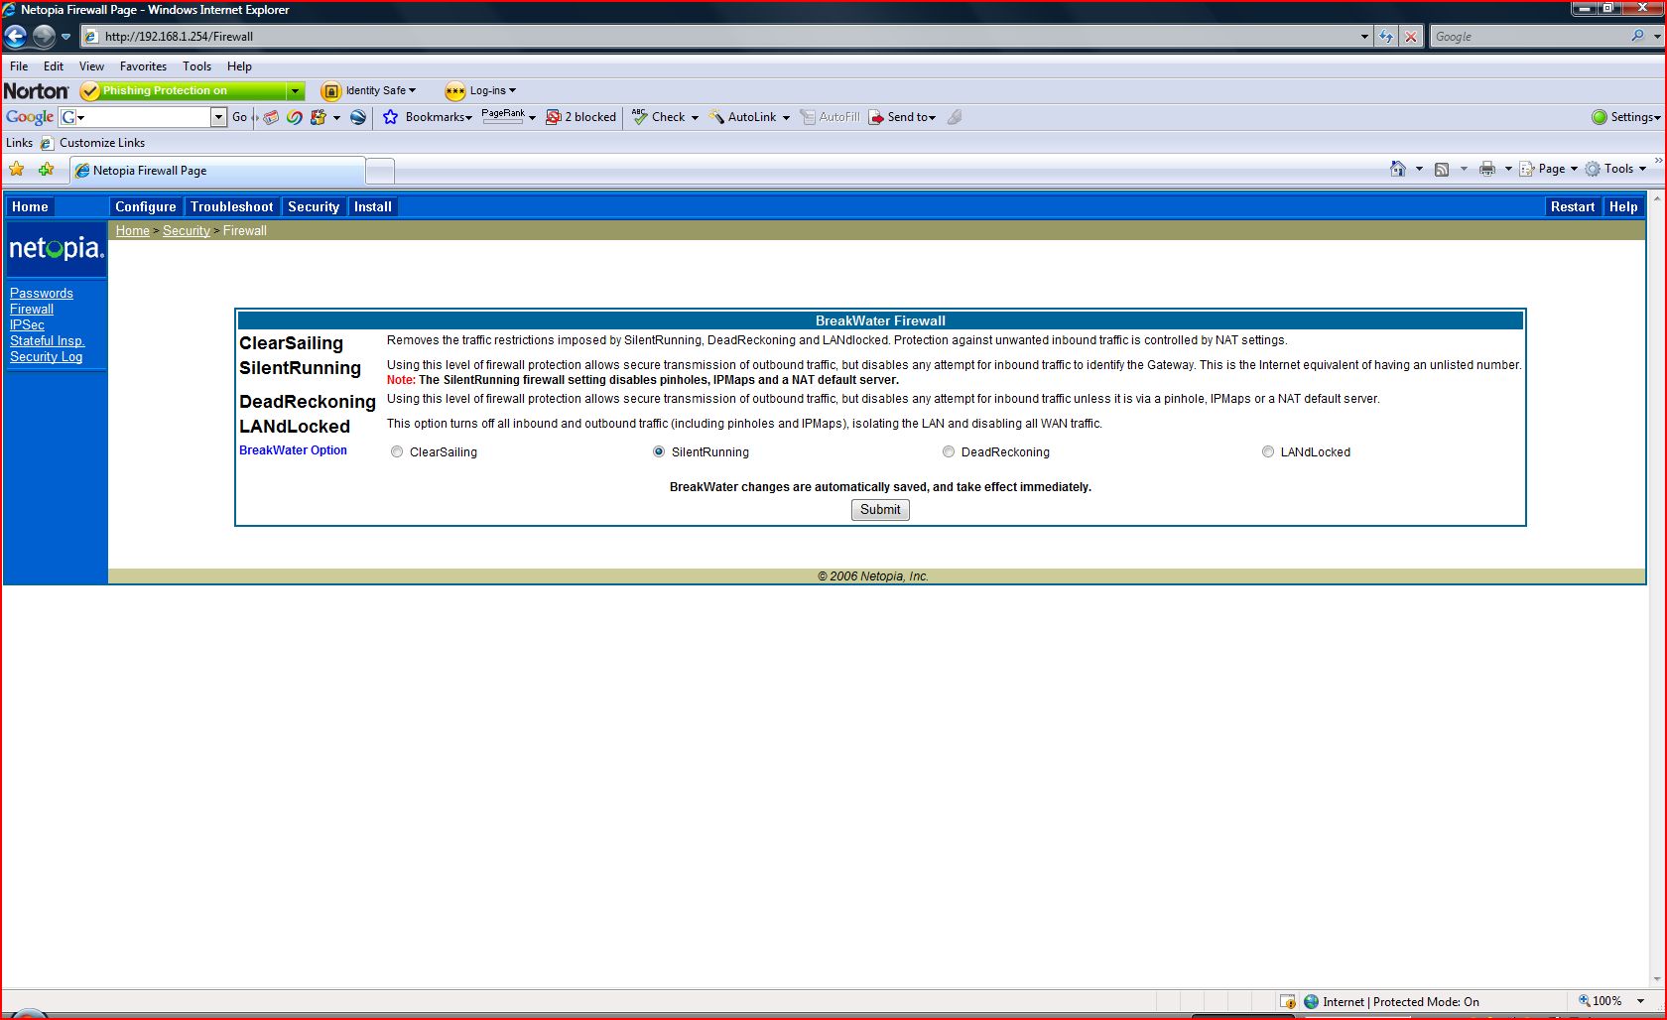
Task: Open the Security tab on Netopia page
Action: [x=314, y=206]
